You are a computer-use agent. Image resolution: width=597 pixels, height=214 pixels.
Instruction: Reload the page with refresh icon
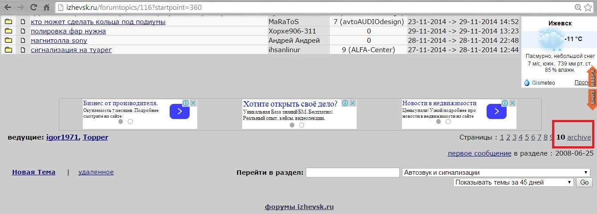point(33,8)
